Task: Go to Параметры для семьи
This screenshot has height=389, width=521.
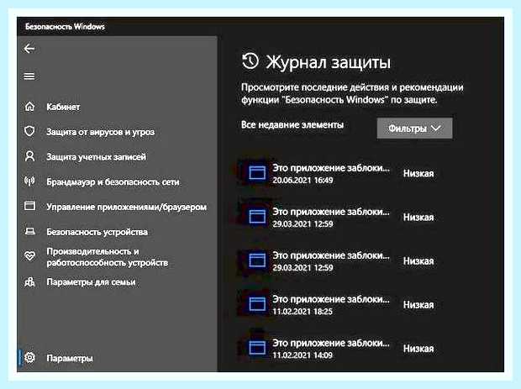Action: 91,282
